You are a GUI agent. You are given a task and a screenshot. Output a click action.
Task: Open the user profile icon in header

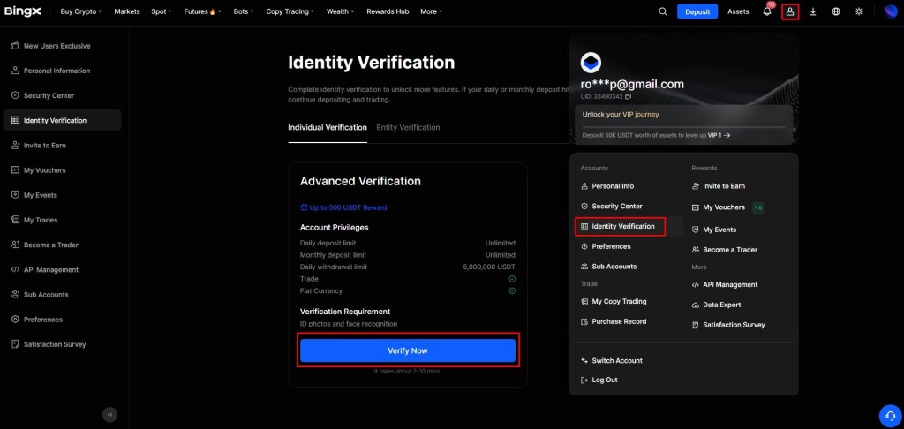tap(790, 11)
